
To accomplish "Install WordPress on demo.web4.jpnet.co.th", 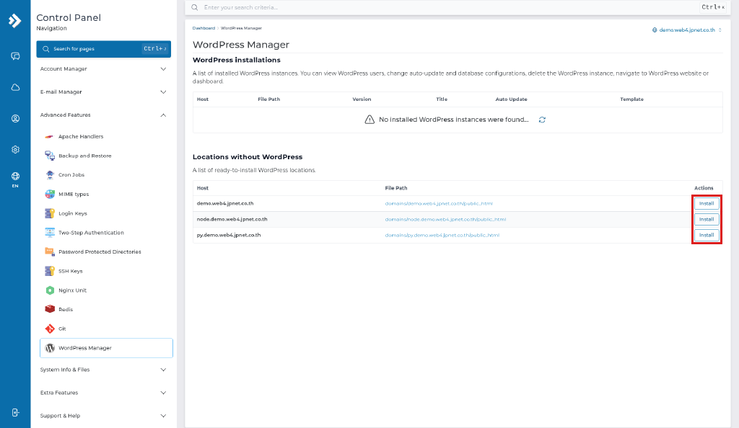I will point(706,204).
